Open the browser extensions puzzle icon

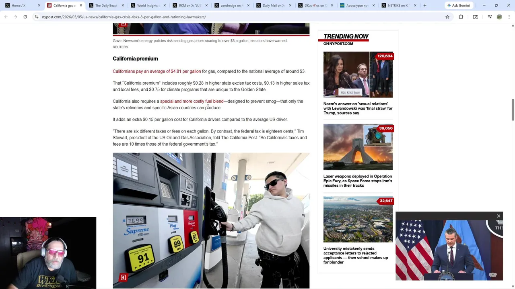pos(461,17)
